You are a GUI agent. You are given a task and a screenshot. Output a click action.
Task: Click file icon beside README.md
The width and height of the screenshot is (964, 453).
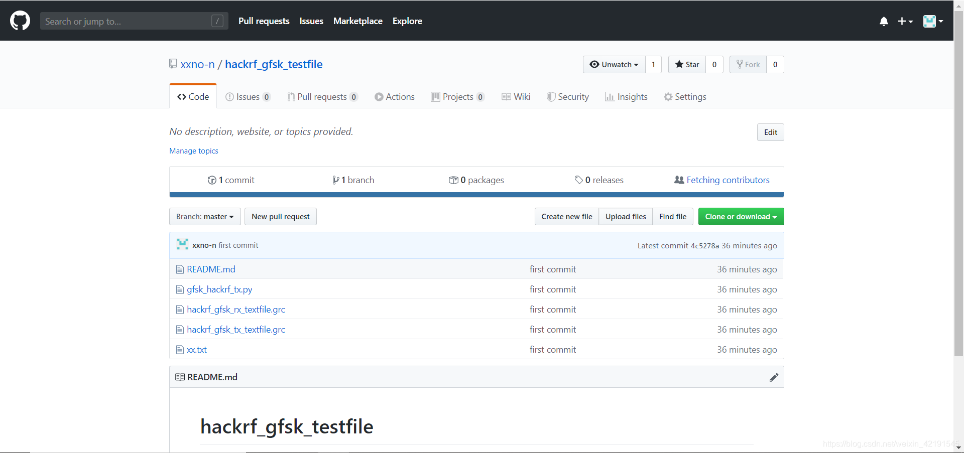pyautogui.click(x=180, y=269)
